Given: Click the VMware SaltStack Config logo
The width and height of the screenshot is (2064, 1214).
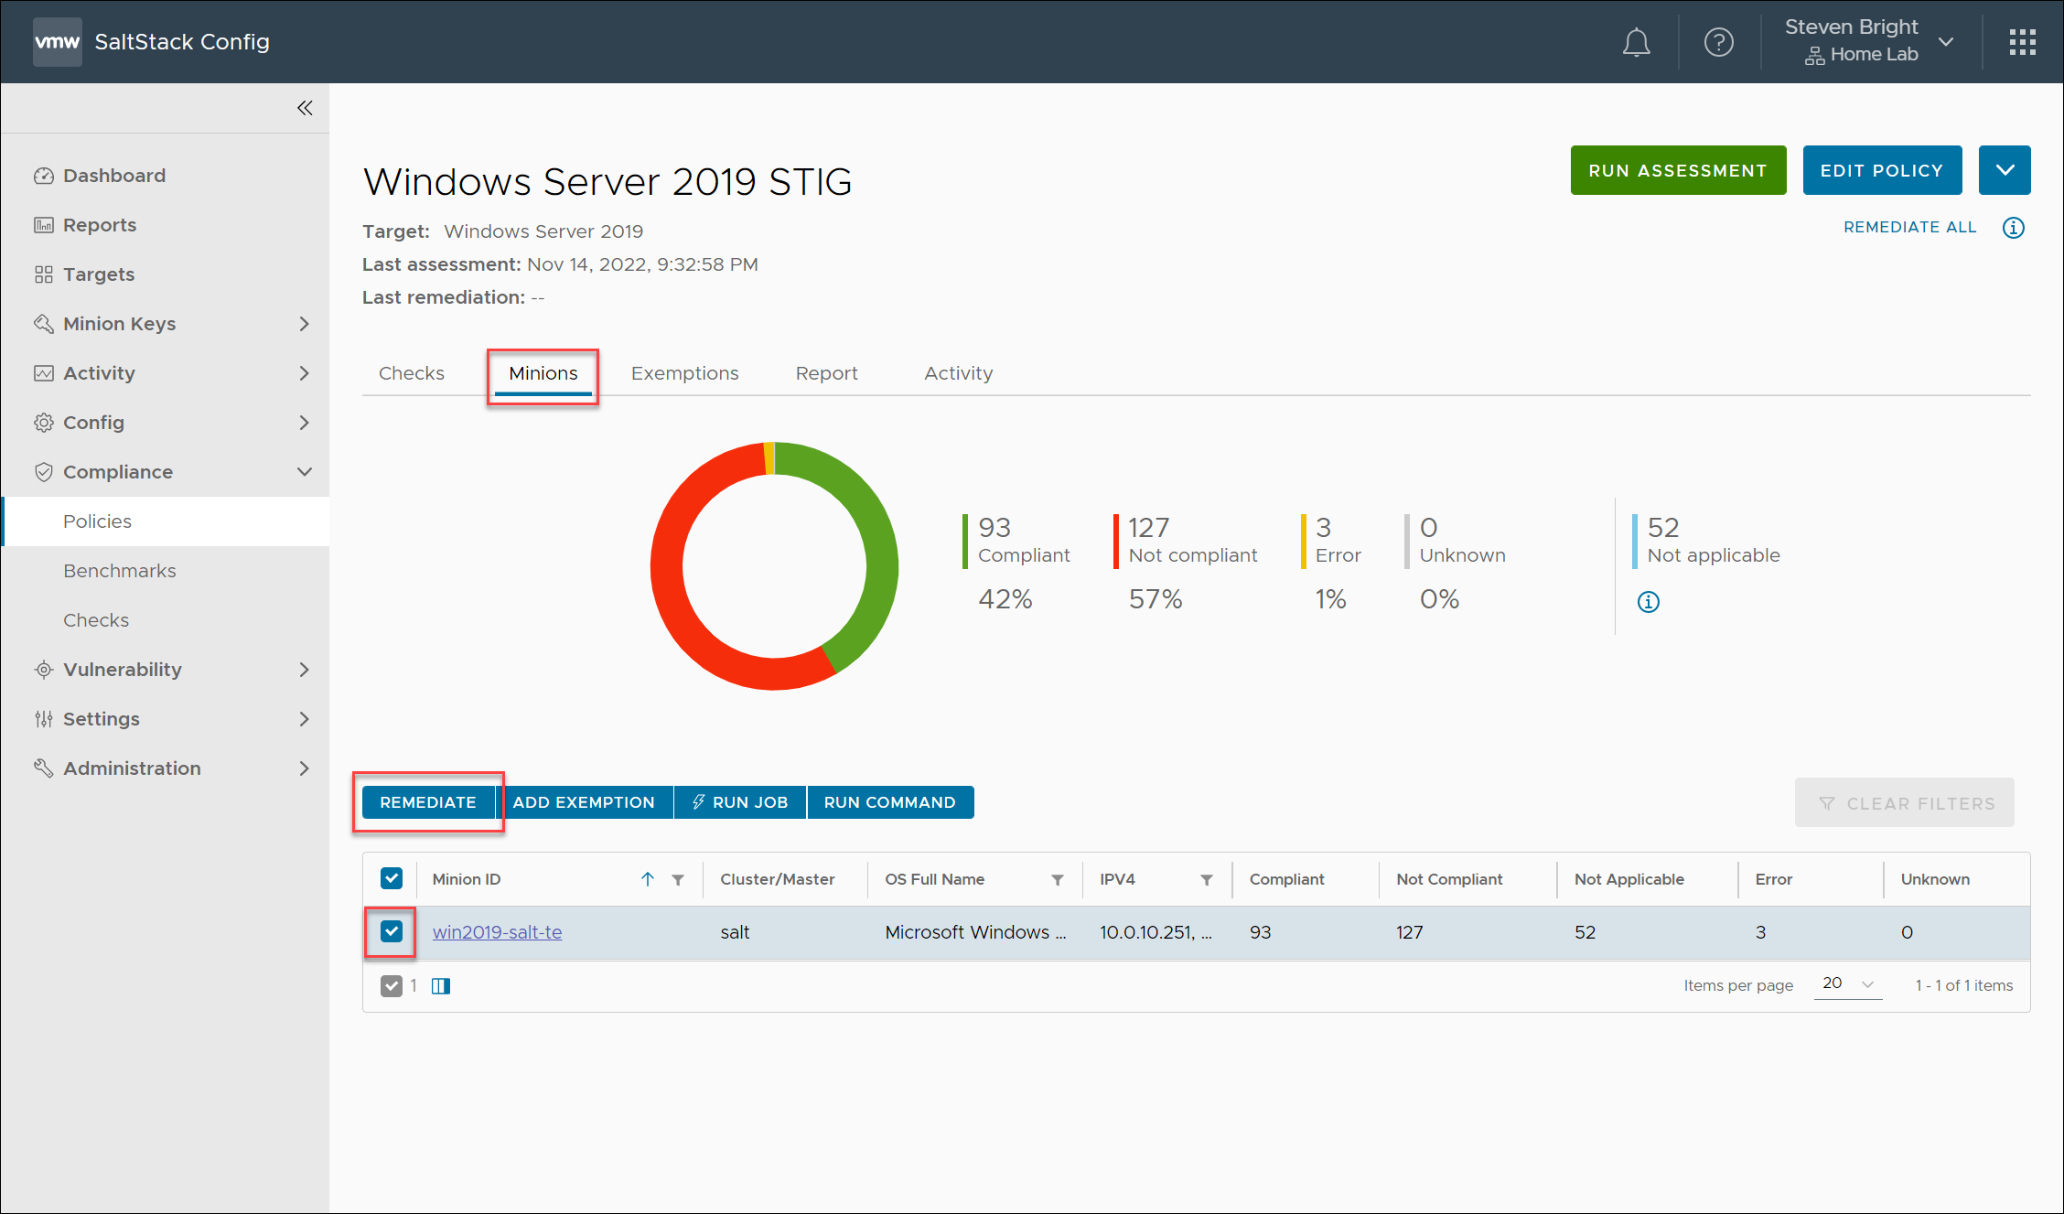Looking at the screenshot, I should 57,41.
